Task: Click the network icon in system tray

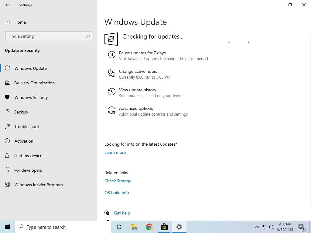Action: (x=265, y=227)
